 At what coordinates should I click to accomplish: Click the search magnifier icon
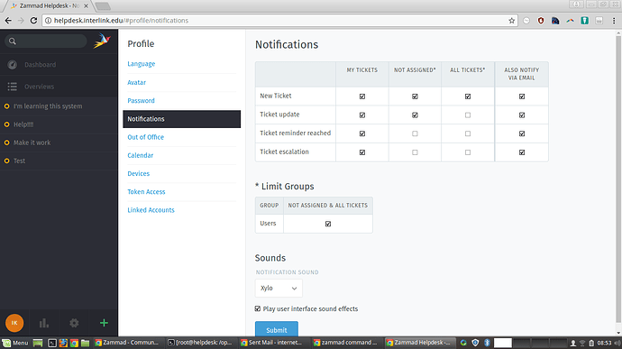tap(13, 41)
